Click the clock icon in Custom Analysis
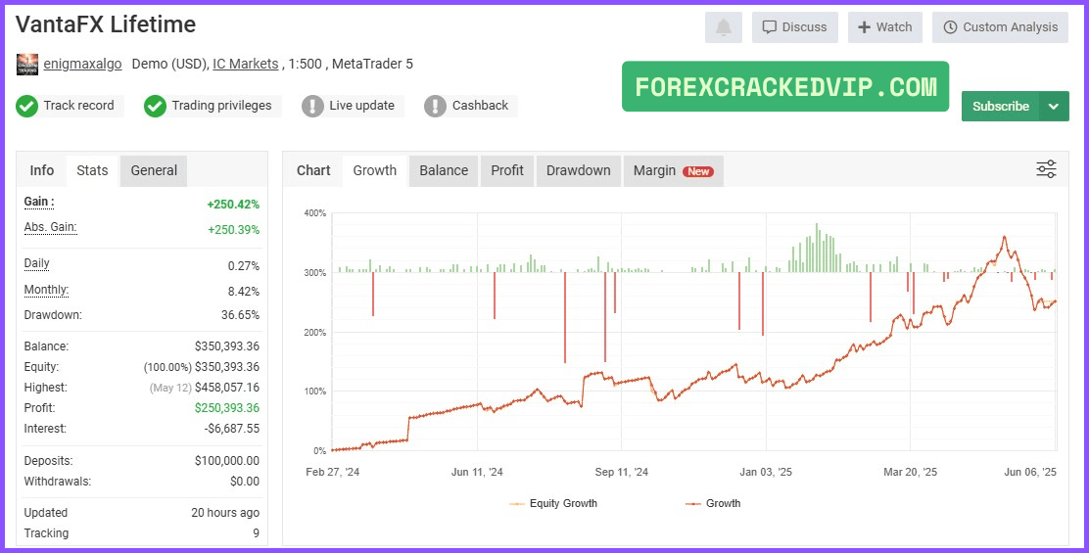 950,27
